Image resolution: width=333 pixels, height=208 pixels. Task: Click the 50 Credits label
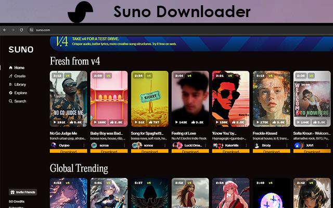tap(17, 201)
